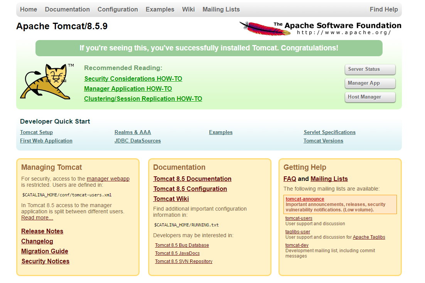Open the tomcat-users mailing list link
The height and width of the screenshot is (283, 425).
(299, 218)
